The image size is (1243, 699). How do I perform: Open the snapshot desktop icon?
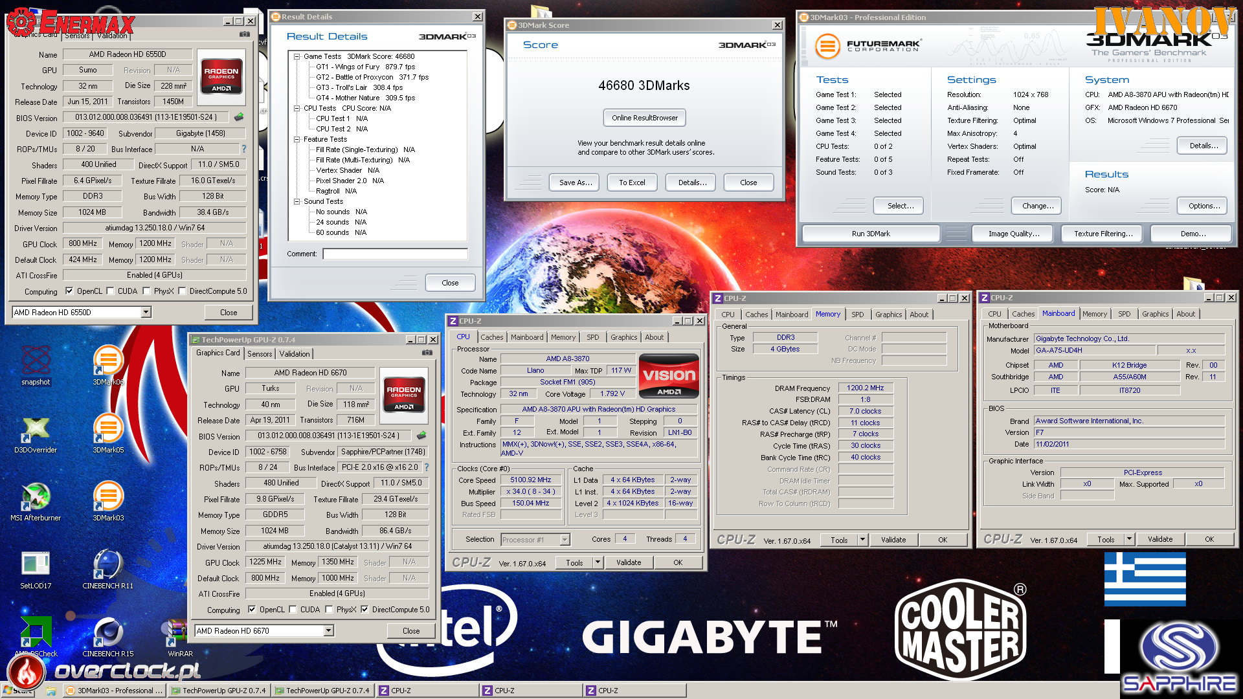(x=36, y=365)
